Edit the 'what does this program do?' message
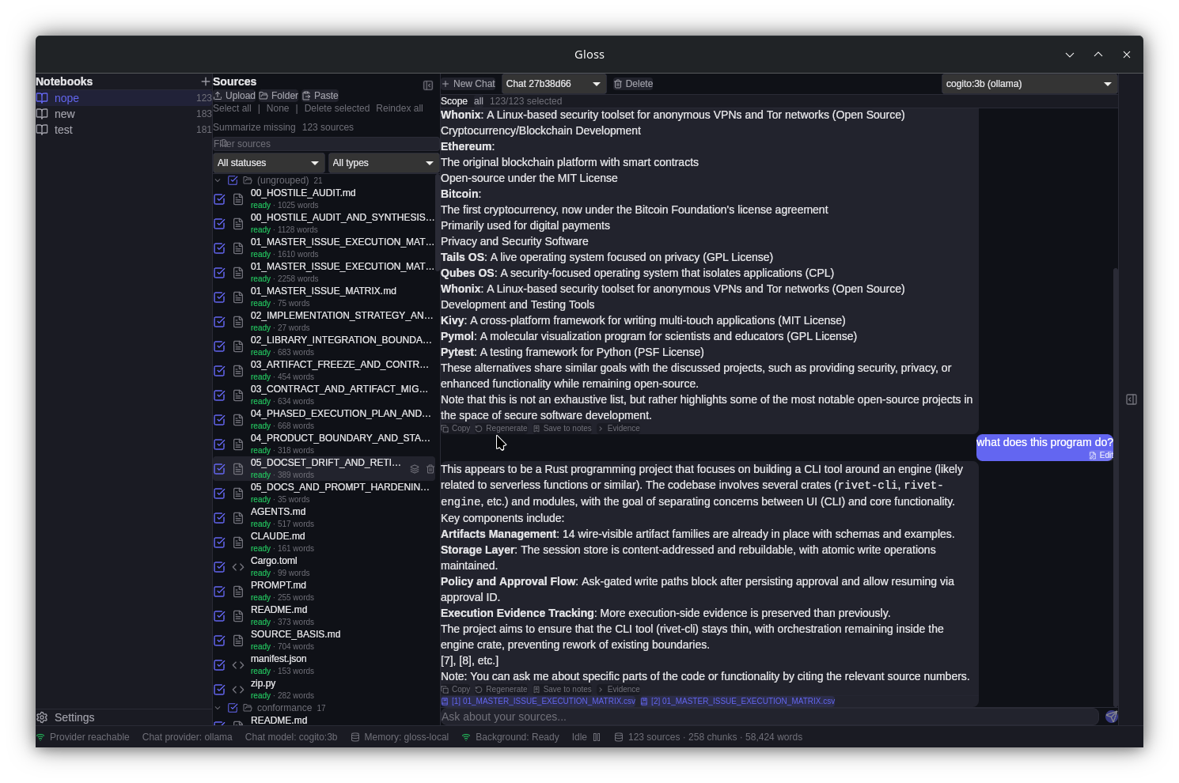Viewport: 1179px width, 783px height. (1101, 456)
